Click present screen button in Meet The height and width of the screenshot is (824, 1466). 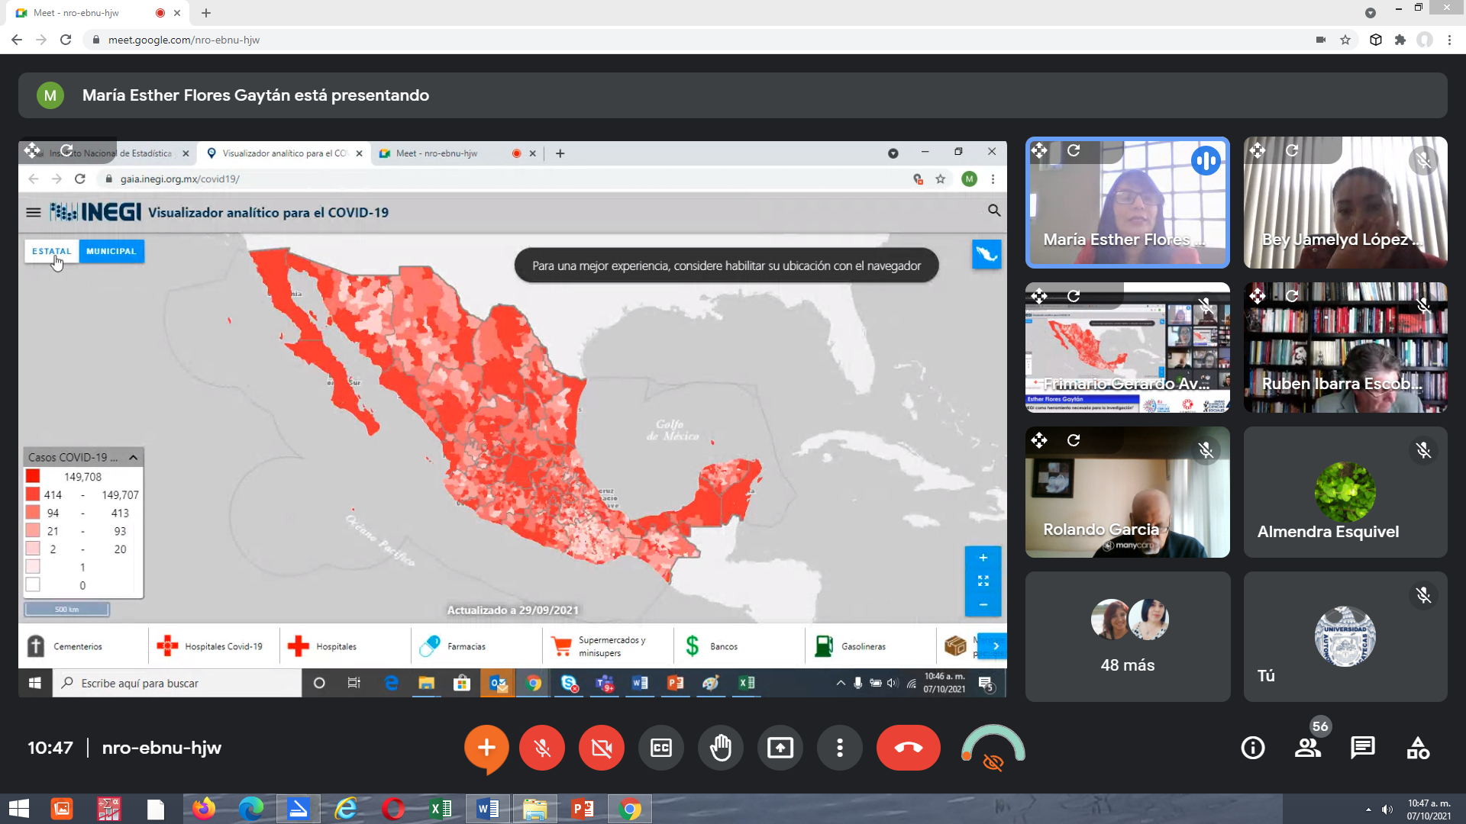[x=780, y=748]
